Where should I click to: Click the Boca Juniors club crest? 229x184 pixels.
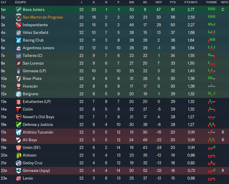click(x=18, y=10)
